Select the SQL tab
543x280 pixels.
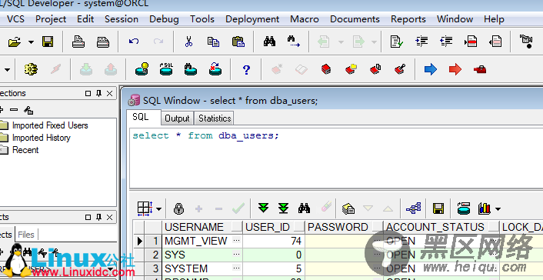point(141,117)
